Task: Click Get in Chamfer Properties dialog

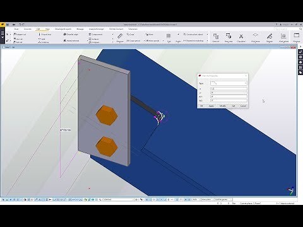Action: pos(234,106)
